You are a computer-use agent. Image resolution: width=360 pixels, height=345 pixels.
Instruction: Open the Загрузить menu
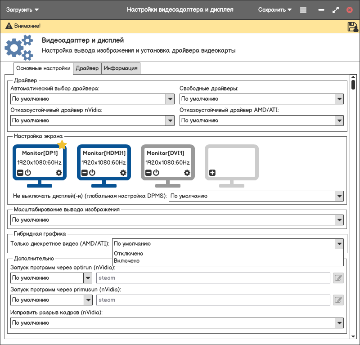click(x=22, y=10)
